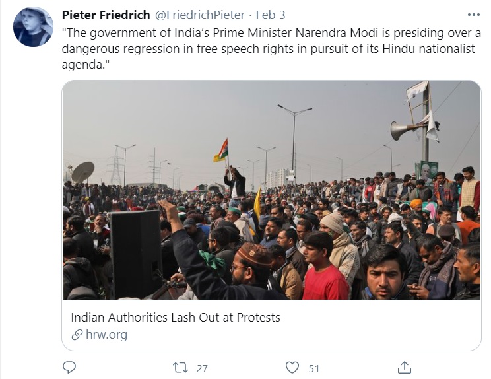Open the three-dot more options menu
Screen dimensions: 491x379
[x=473, y=15]
